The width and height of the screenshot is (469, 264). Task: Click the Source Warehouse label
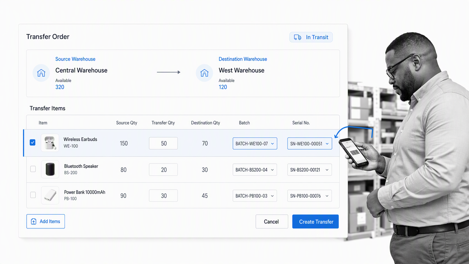coord(75,59)
